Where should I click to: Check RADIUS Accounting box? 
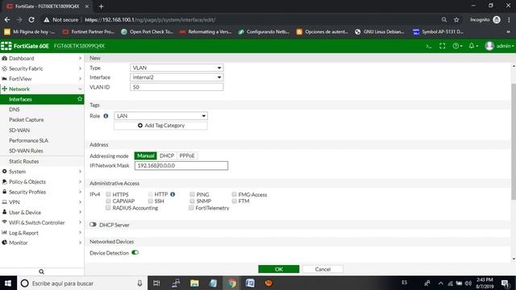(108, 208)
